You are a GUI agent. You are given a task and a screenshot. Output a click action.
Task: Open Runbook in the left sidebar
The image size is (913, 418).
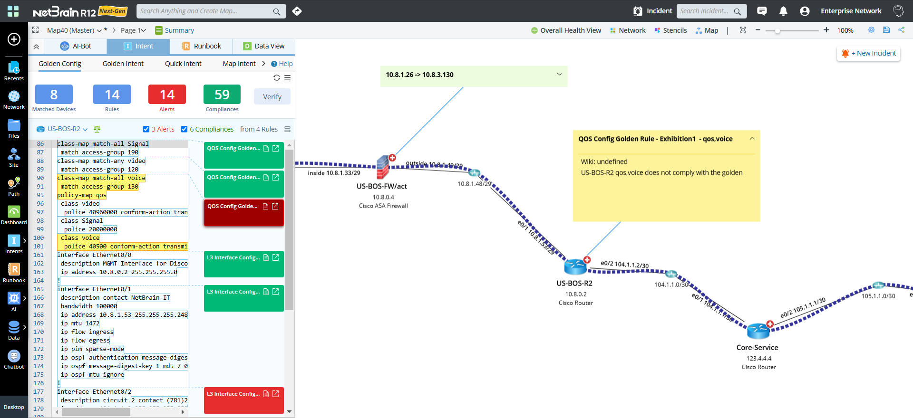(14, 273)
